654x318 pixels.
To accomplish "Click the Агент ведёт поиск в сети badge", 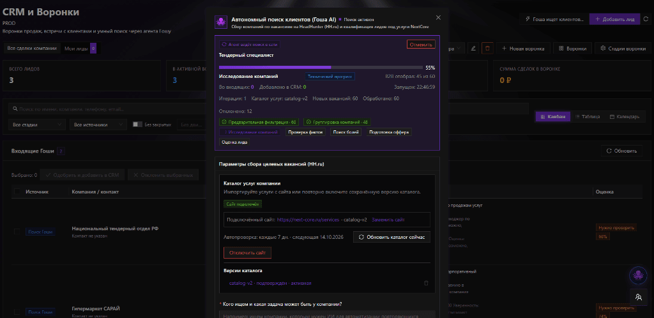I will (x=250, y=44).
